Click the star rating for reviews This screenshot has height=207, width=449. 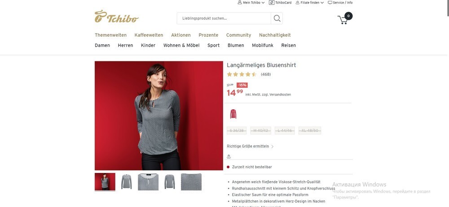coord(242,74)
